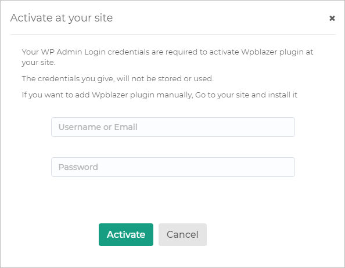This screenshot has height=268, width=345.
Task: Click the Username or Email field
Action: pos(173,127)
